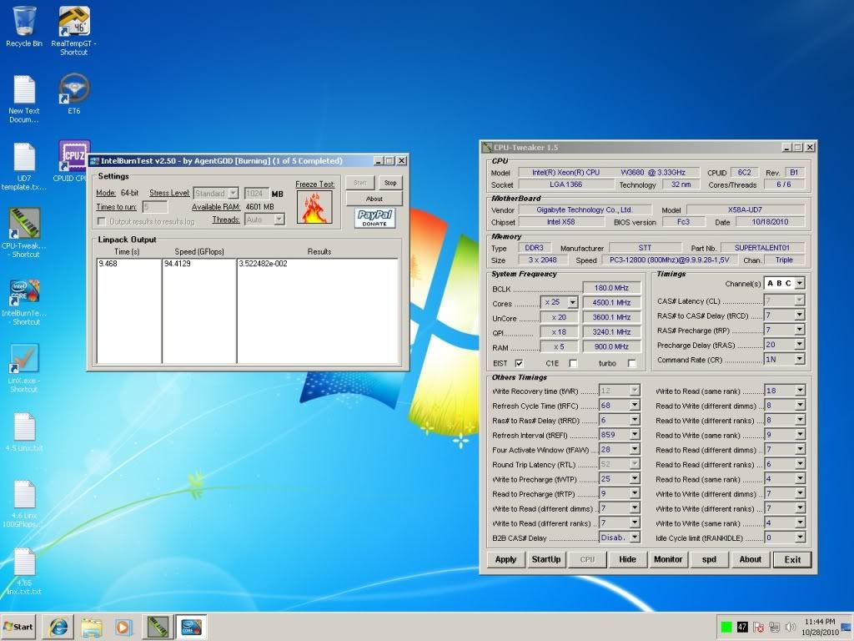Click the About button in CPU-Tweaker
Screen dimensions: 854x641
click(750, 559)
